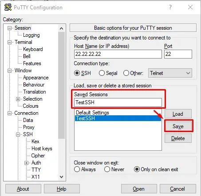Expand the Auth tree node
The image size is (201, 196).
tap(26, 163)
